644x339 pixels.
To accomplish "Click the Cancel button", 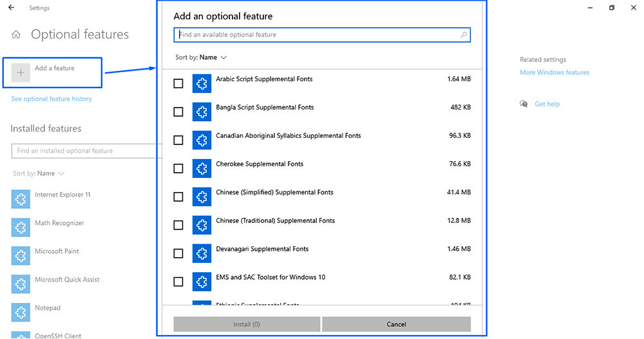I will (x=396, y=324).
